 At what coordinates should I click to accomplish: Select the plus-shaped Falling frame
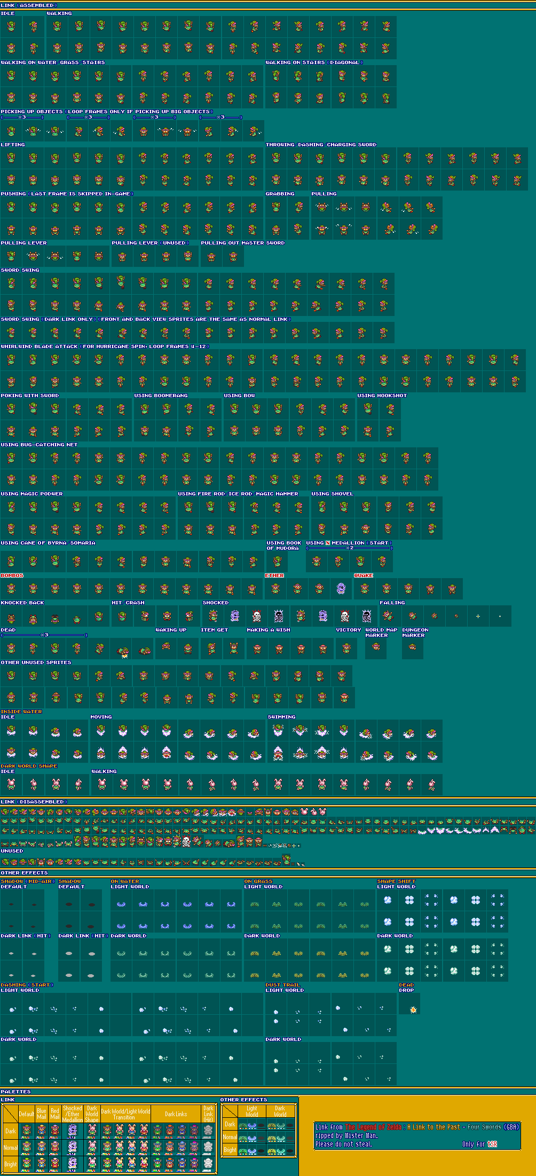pyautogui.click(x=478, y=616)
